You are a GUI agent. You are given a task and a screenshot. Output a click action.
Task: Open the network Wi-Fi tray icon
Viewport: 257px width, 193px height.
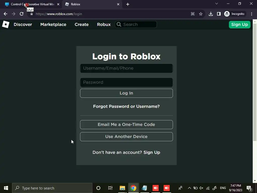[208, 188]
